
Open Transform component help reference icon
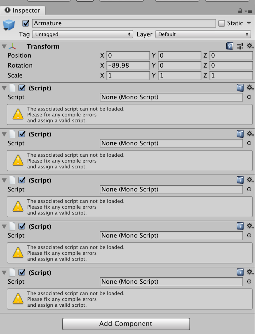pos(230,46)
